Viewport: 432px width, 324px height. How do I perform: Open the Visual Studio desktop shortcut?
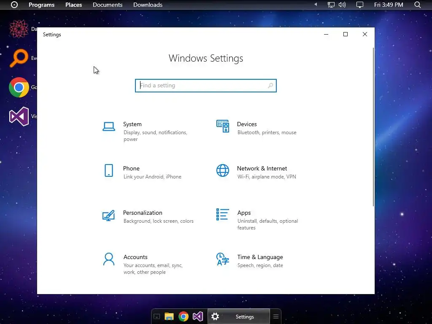coord(19,116)
